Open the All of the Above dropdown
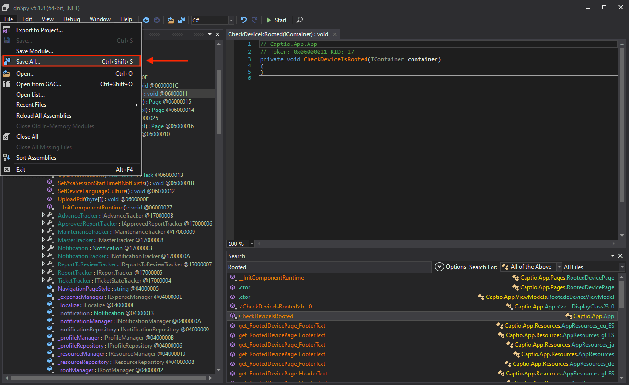629x385 pixels. click(531, 267)
